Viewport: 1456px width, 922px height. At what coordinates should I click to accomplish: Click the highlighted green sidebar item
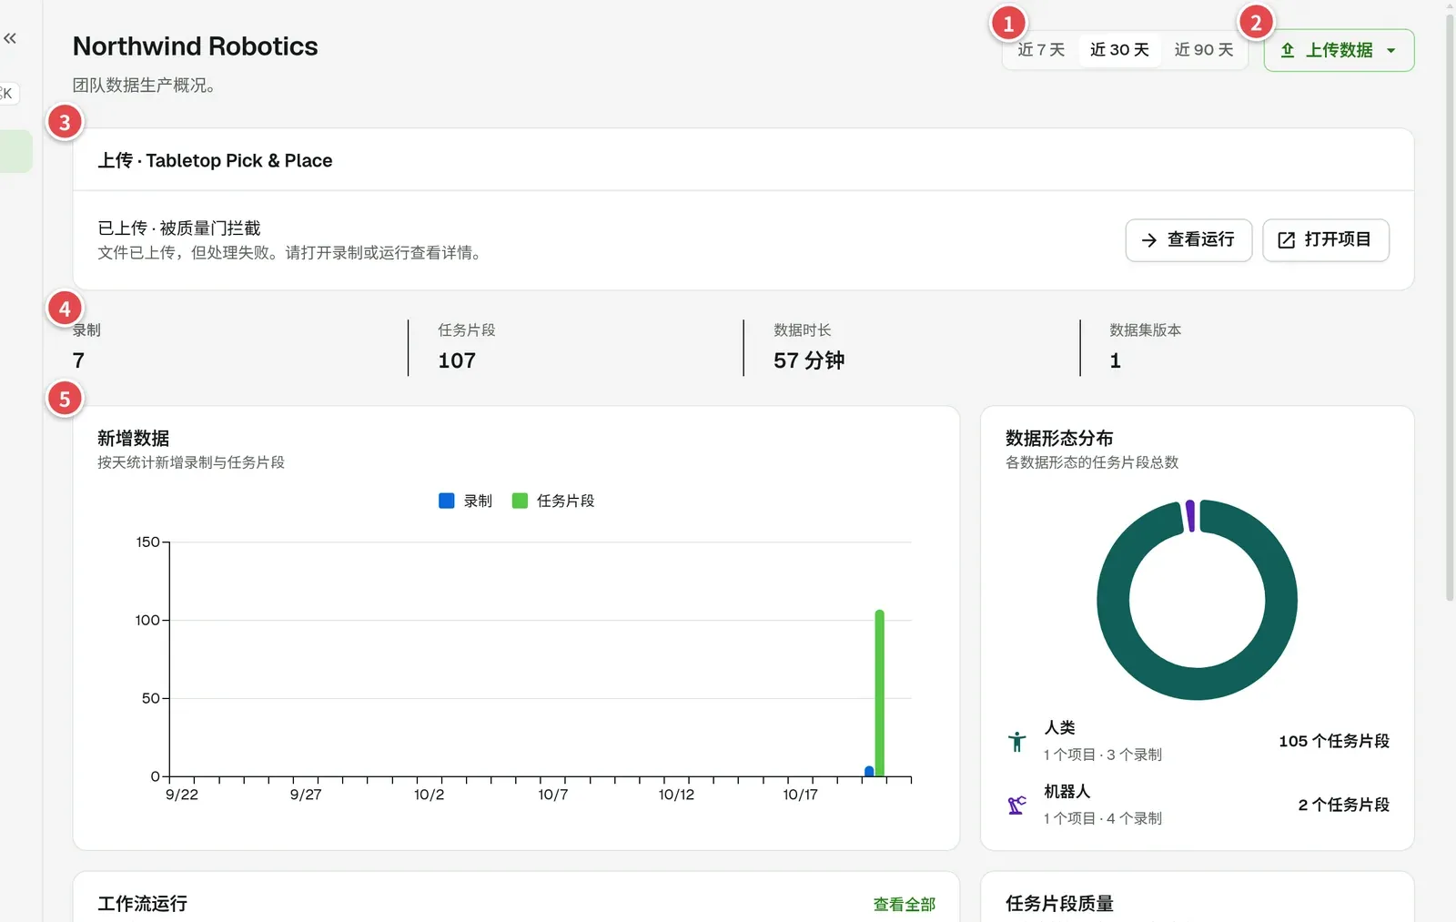[x=15, y=151]
